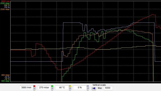Click the Max vertical scale field
161x91 pixels.
(108, 88)
